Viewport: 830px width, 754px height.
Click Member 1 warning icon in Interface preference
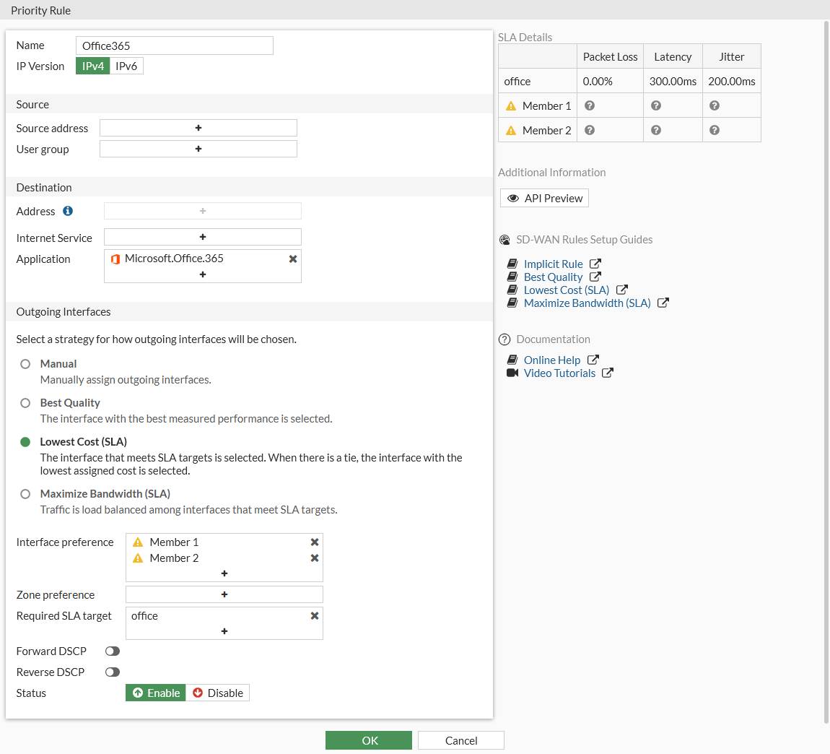pos(138,542)
